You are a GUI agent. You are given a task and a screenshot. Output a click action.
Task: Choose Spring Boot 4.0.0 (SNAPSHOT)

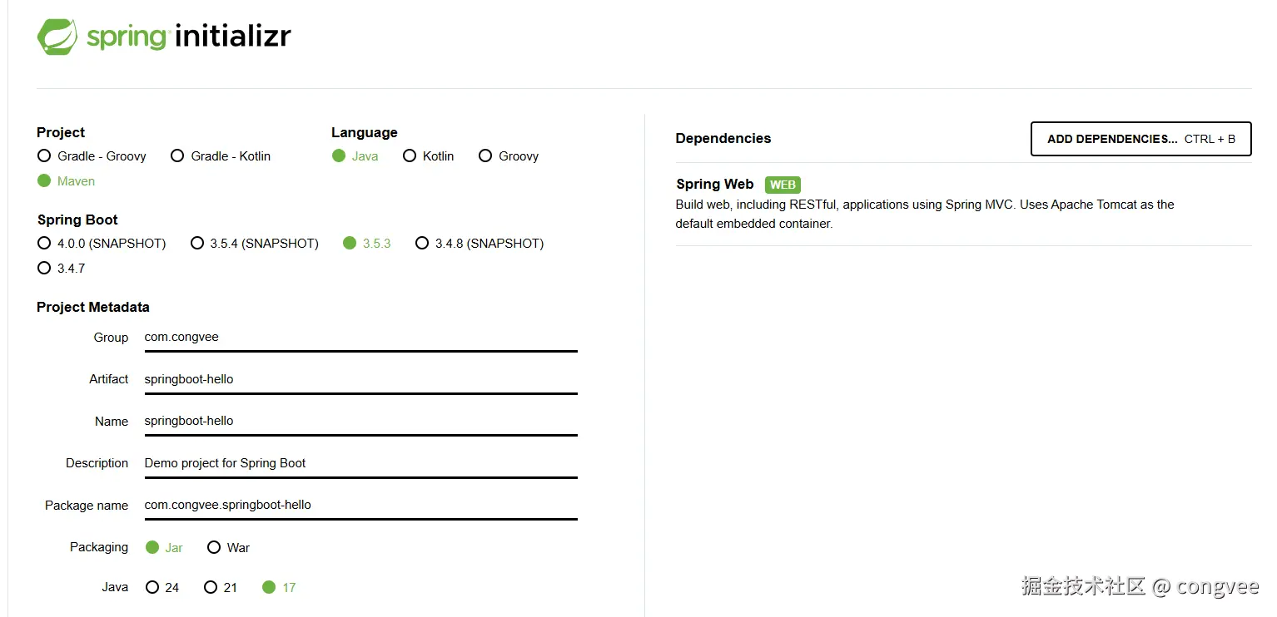coord(44,243)
